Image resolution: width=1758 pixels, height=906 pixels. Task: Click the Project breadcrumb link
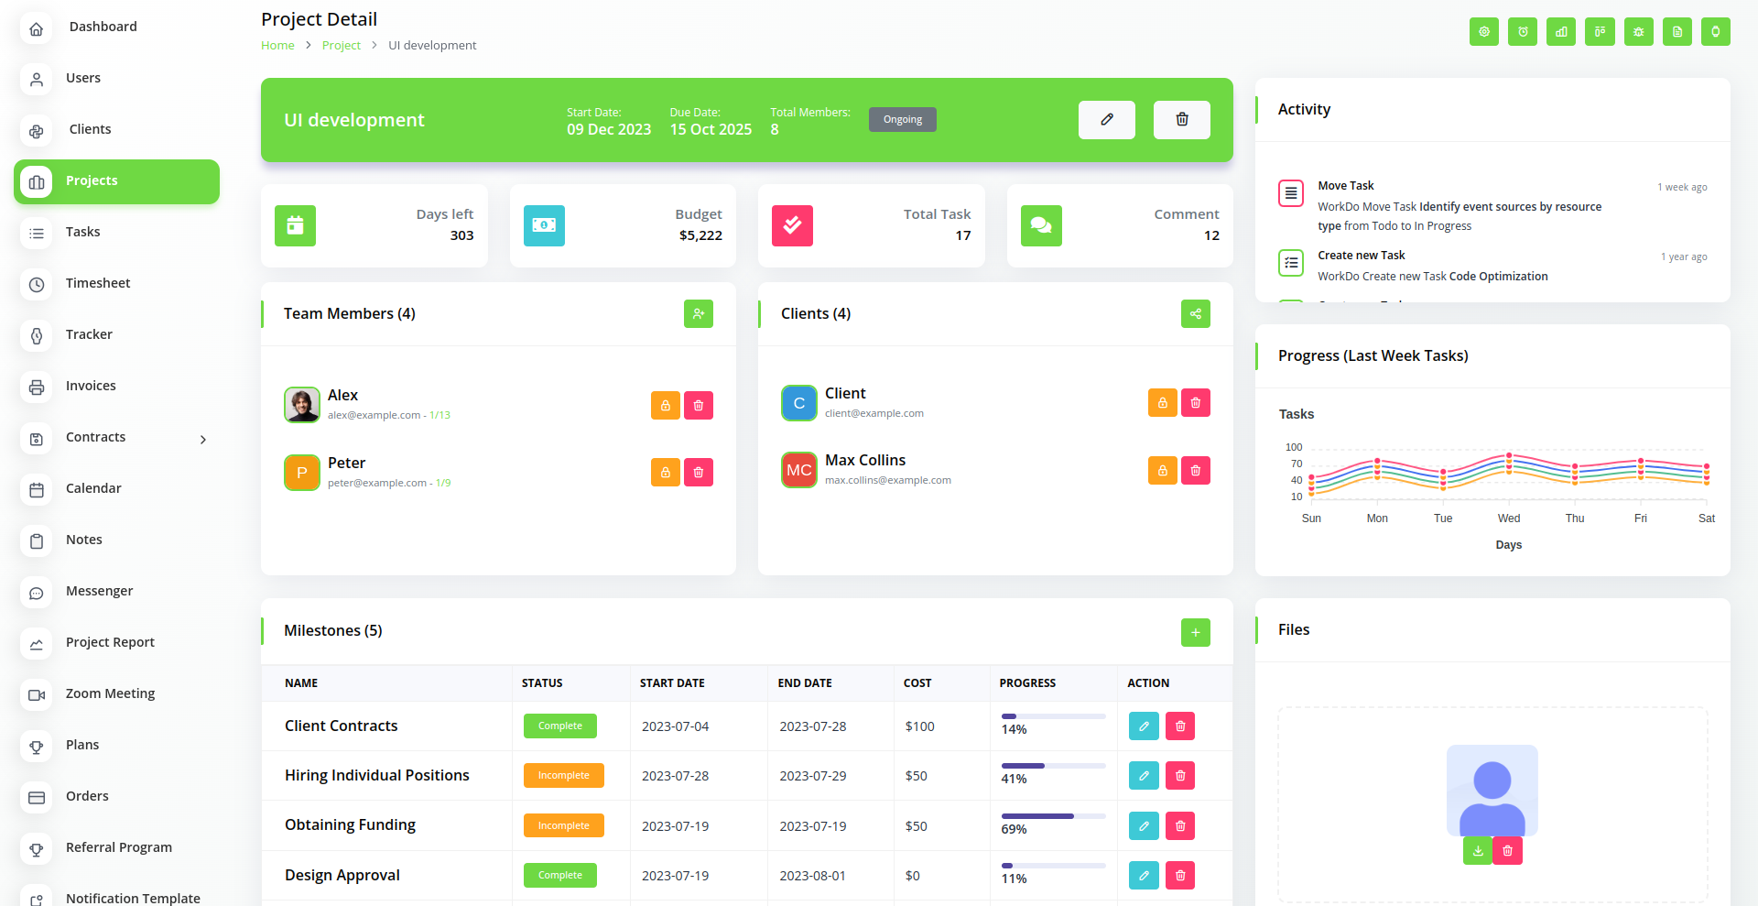[x=341, y=46]
